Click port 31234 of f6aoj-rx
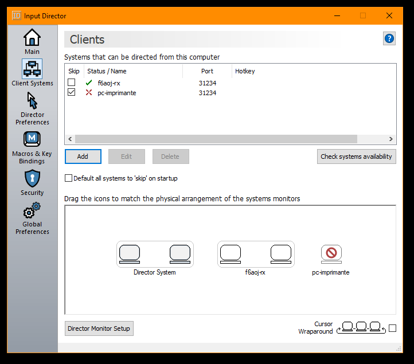The height and width of the screenshot is (364, 414). point(208,83)
